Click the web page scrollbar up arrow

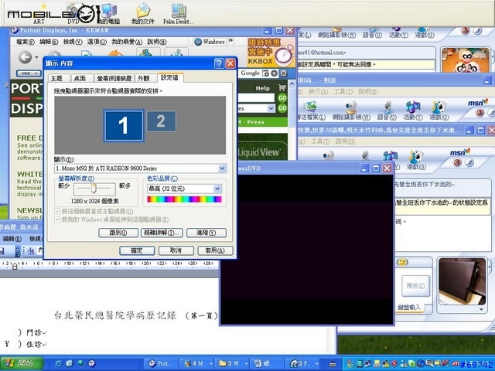coord(292,84)
